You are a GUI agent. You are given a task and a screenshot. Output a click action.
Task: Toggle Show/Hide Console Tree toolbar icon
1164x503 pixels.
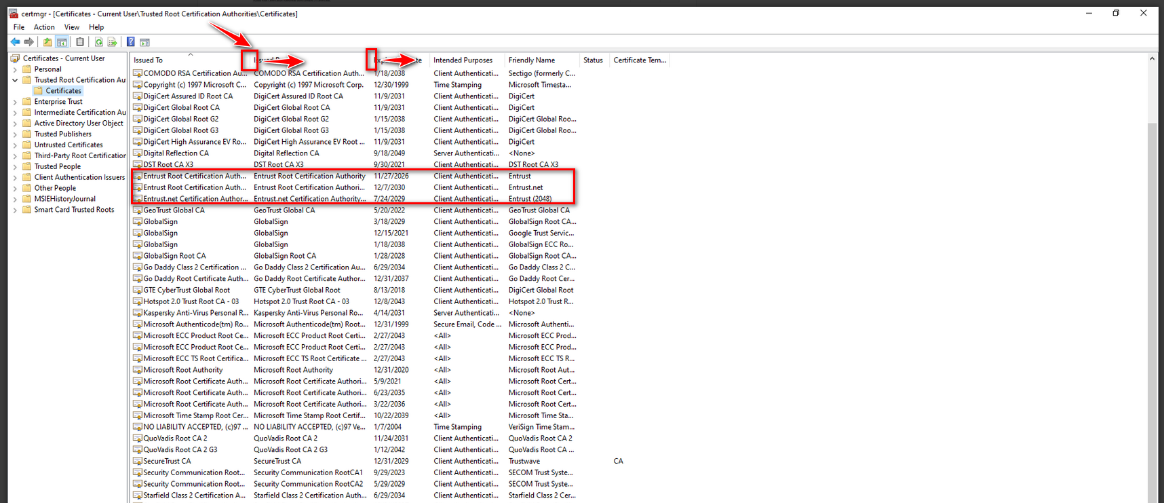(62, 42)
